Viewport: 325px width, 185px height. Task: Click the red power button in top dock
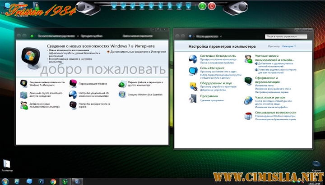click(211, 6)
